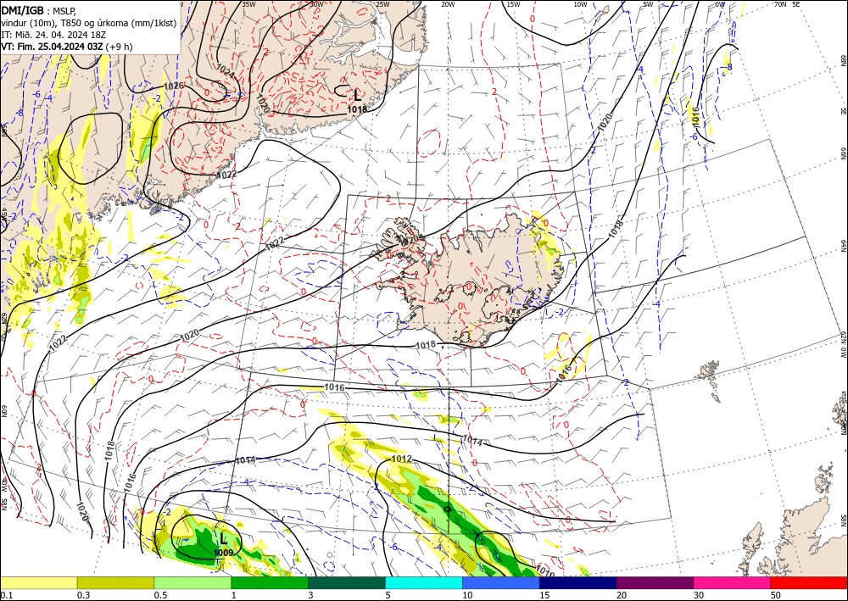Click the 15W longitude label
This screenshot has width=848, height=601.
[x=513, y=4]
